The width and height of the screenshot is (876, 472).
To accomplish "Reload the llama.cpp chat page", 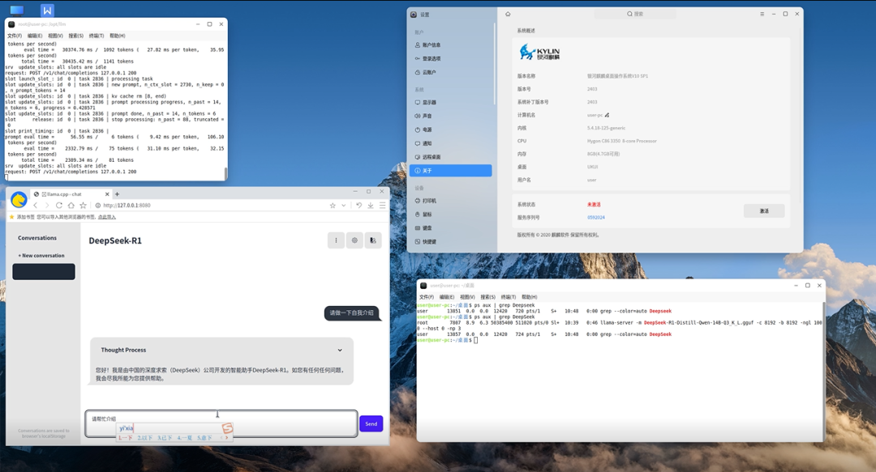I will (58, 206).
